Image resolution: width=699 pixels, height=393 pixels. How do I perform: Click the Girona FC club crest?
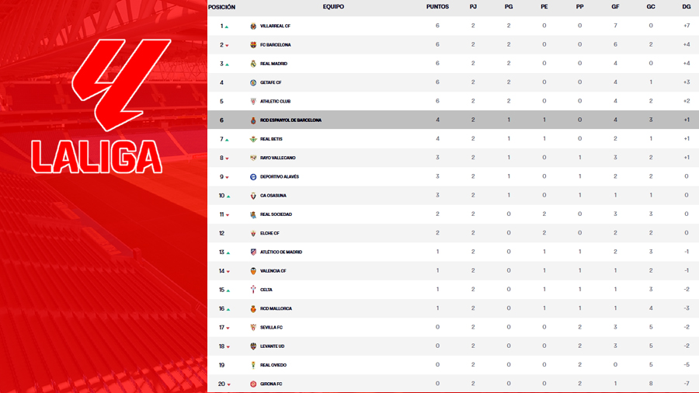point(253,384)
